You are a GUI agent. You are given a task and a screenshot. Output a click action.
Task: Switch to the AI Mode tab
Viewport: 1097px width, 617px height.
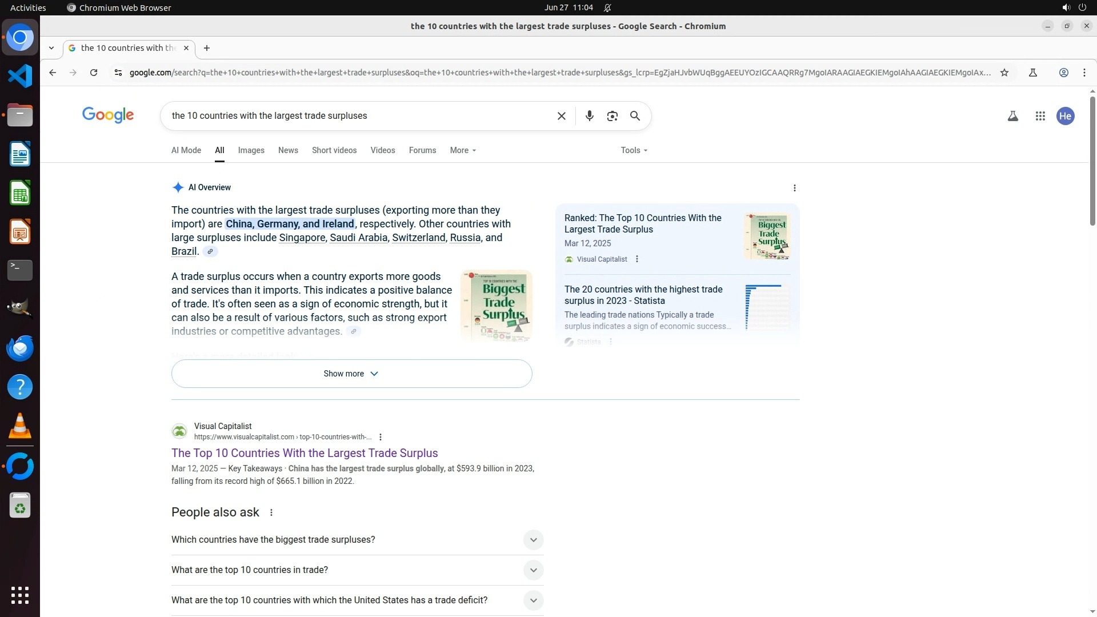point(186,150)
